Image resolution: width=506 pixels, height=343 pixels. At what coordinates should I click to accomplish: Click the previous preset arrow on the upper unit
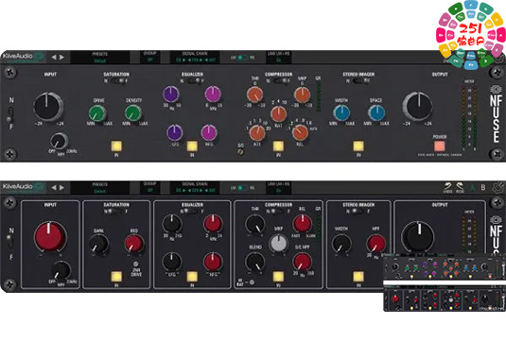[x=54, y=57]
